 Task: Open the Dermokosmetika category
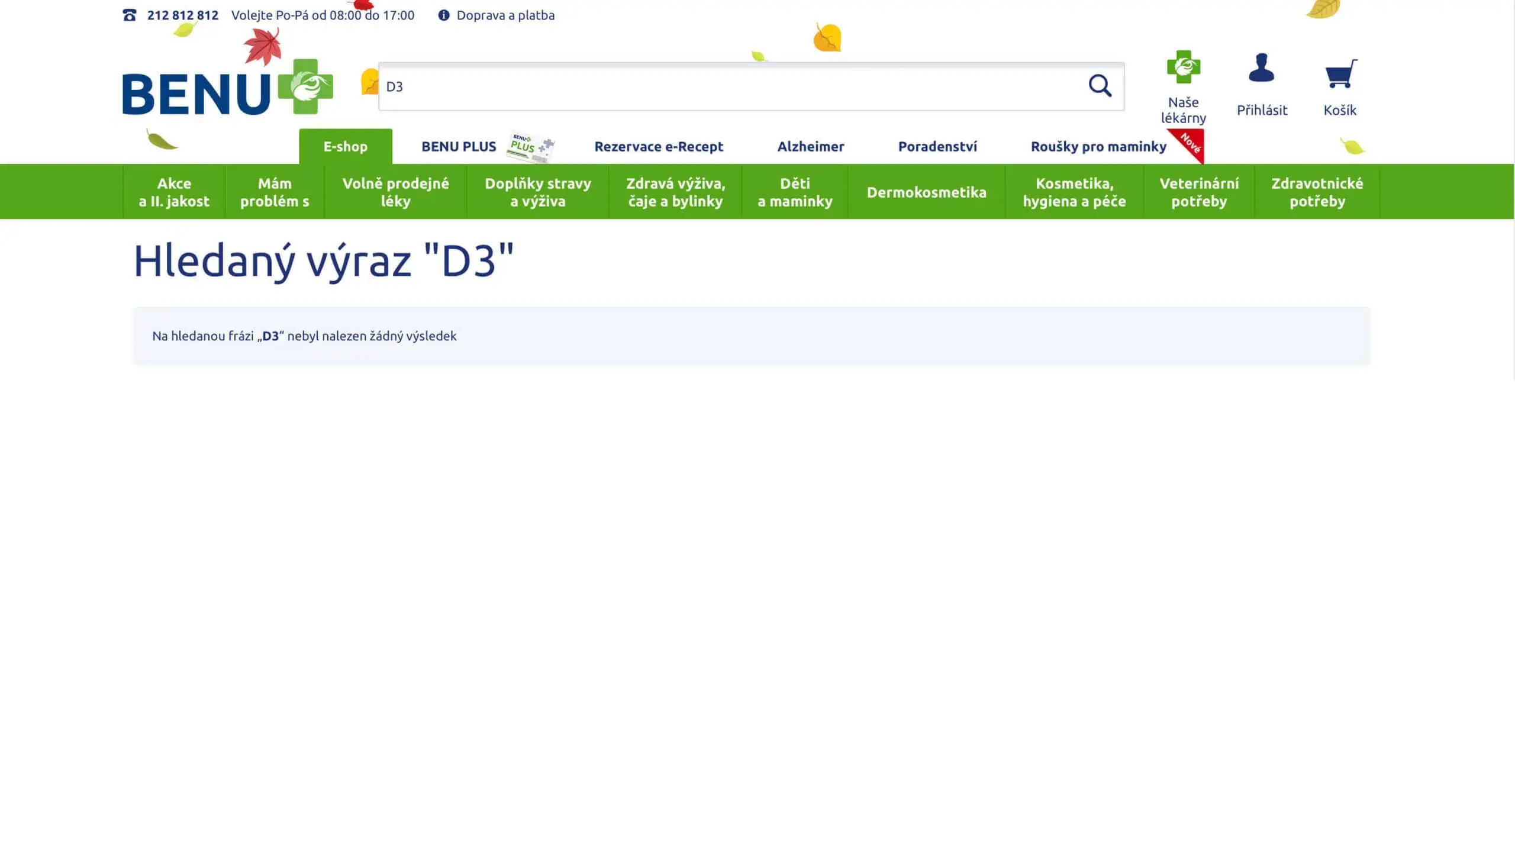pyautogui.click(x=926, y=192)
